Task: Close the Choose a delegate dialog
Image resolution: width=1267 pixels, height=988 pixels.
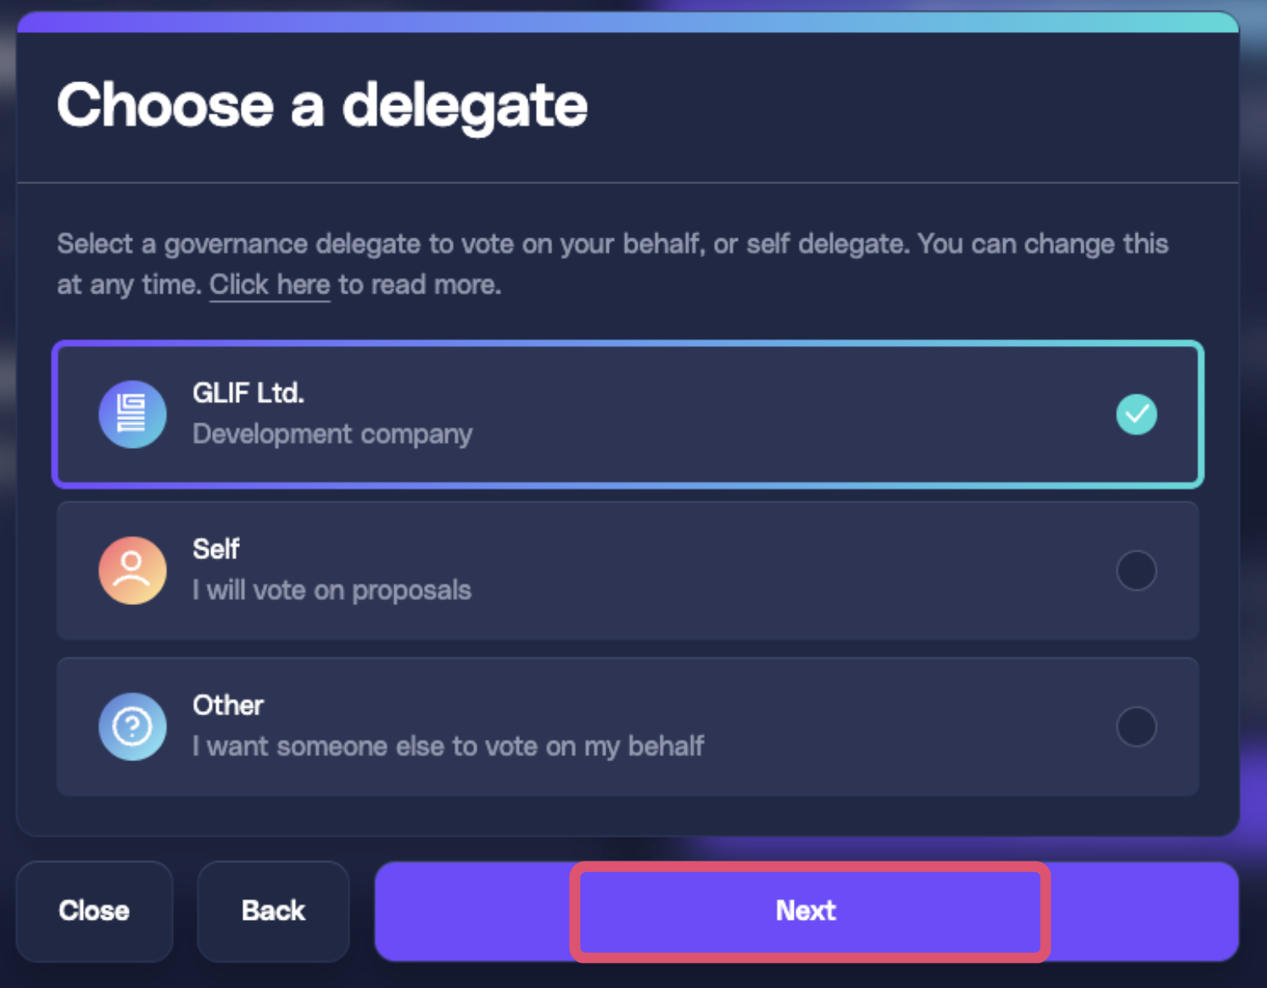Action: click(x=94, y=911)
